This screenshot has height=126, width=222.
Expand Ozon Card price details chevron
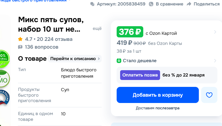pyautogui.click(x=215, y=32)
